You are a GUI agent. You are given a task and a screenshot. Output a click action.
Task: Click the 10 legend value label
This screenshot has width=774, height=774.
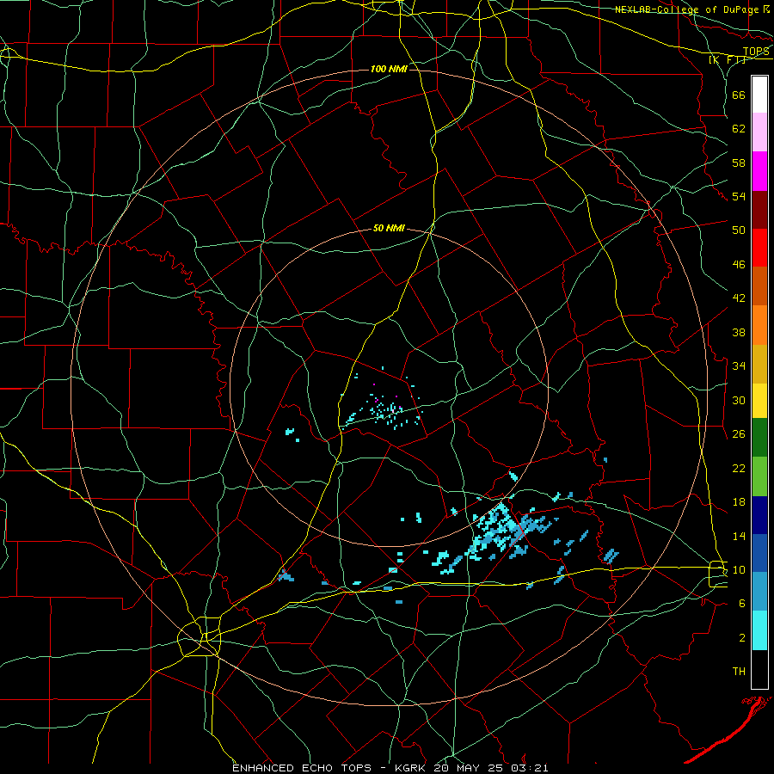tap(739, 569)
